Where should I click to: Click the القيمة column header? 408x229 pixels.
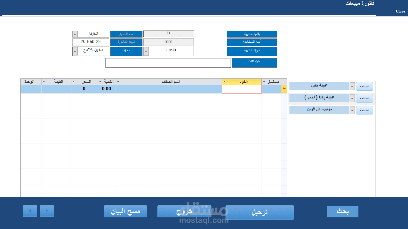56,82
